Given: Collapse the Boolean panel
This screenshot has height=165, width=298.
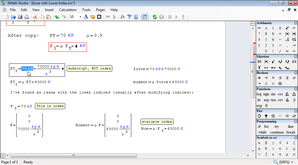Looking at the screenshot, I should point(296,73).
